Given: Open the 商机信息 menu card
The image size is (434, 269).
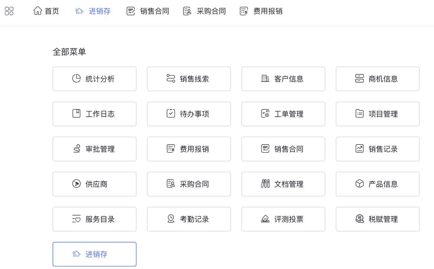Looking at the screenshot, I should (378, 79).
